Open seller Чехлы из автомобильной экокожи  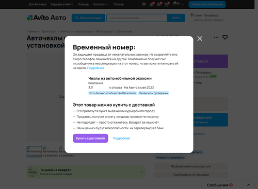point(120,78)
